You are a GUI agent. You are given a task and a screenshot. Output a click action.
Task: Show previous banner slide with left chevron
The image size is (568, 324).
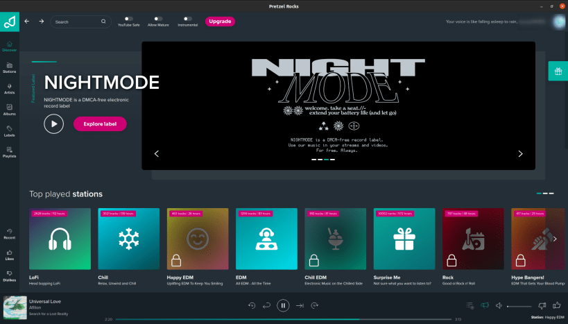[157, 153]
